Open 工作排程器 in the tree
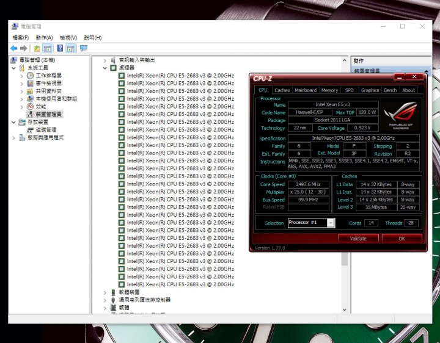 point(48,76)
